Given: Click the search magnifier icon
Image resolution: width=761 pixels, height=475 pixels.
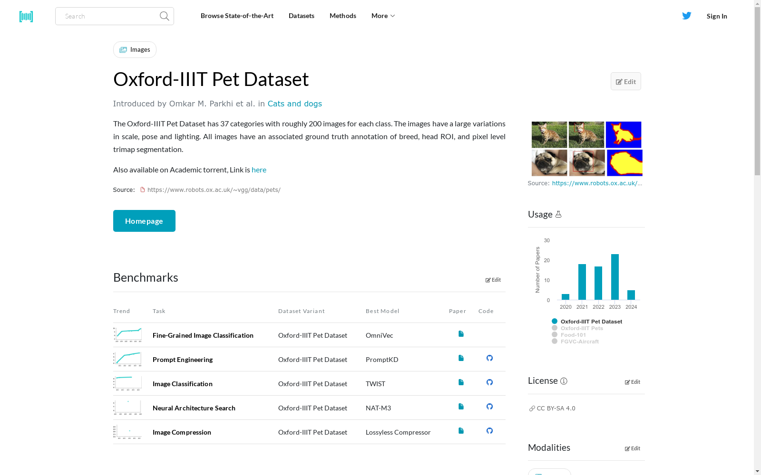Looking at the screenshot, I should tap(164, 16).
